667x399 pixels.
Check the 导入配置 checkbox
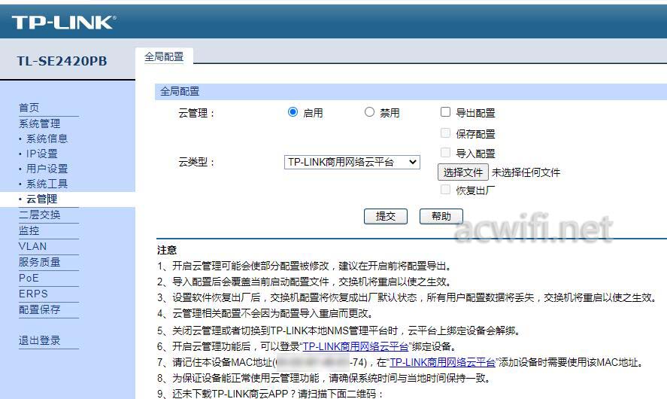tap(445, 152)
